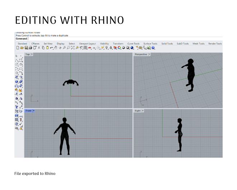Go to the Viewport Layout tab
Screen dimensions: 237x190
87,44
